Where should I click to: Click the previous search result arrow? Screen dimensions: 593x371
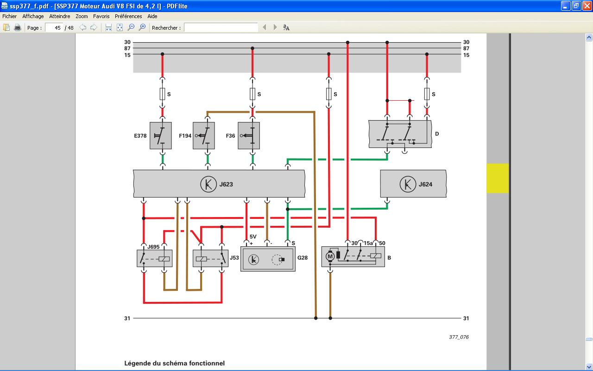[x=264, y=27]
